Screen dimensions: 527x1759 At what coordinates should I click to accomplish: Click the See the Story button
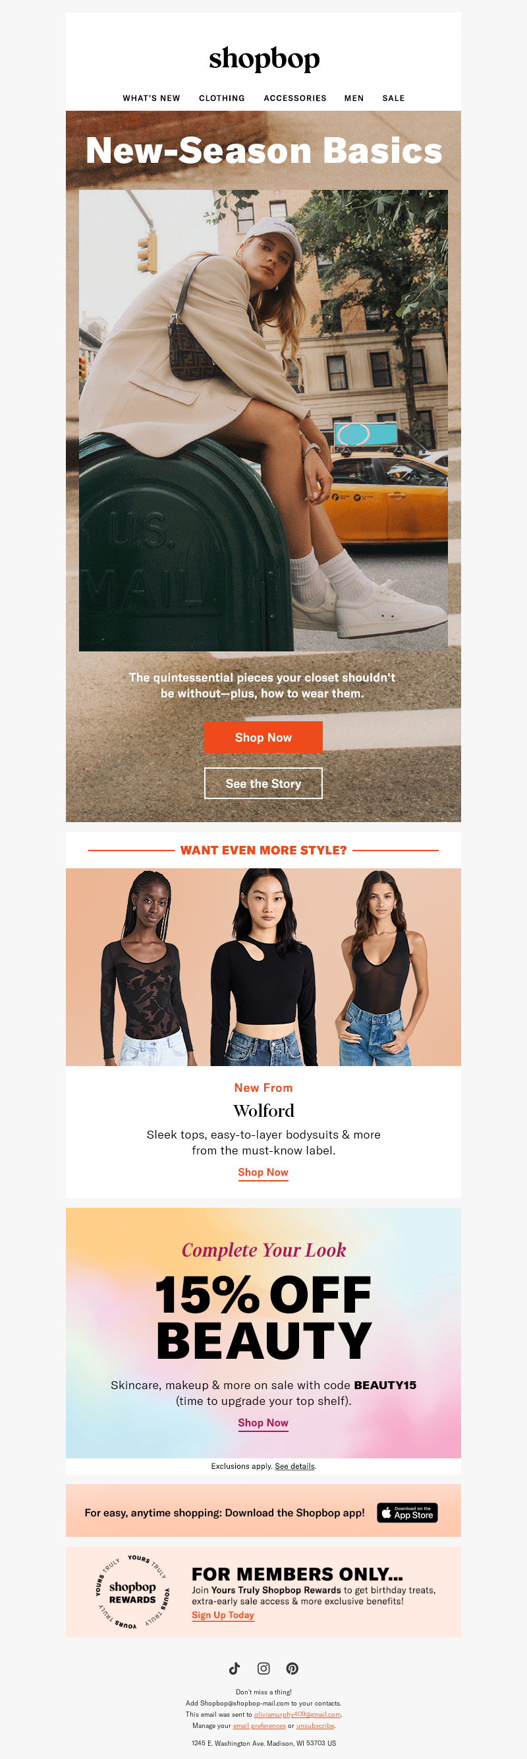tap(263, 783)
